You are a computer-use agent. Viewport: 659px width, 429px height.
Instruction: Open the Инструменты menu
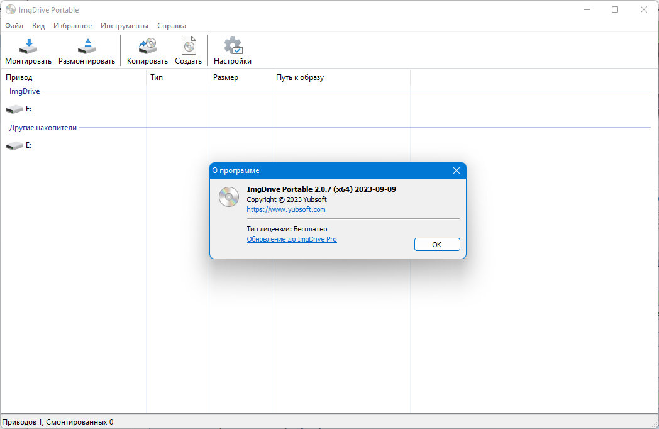click(x=125, y=26)
